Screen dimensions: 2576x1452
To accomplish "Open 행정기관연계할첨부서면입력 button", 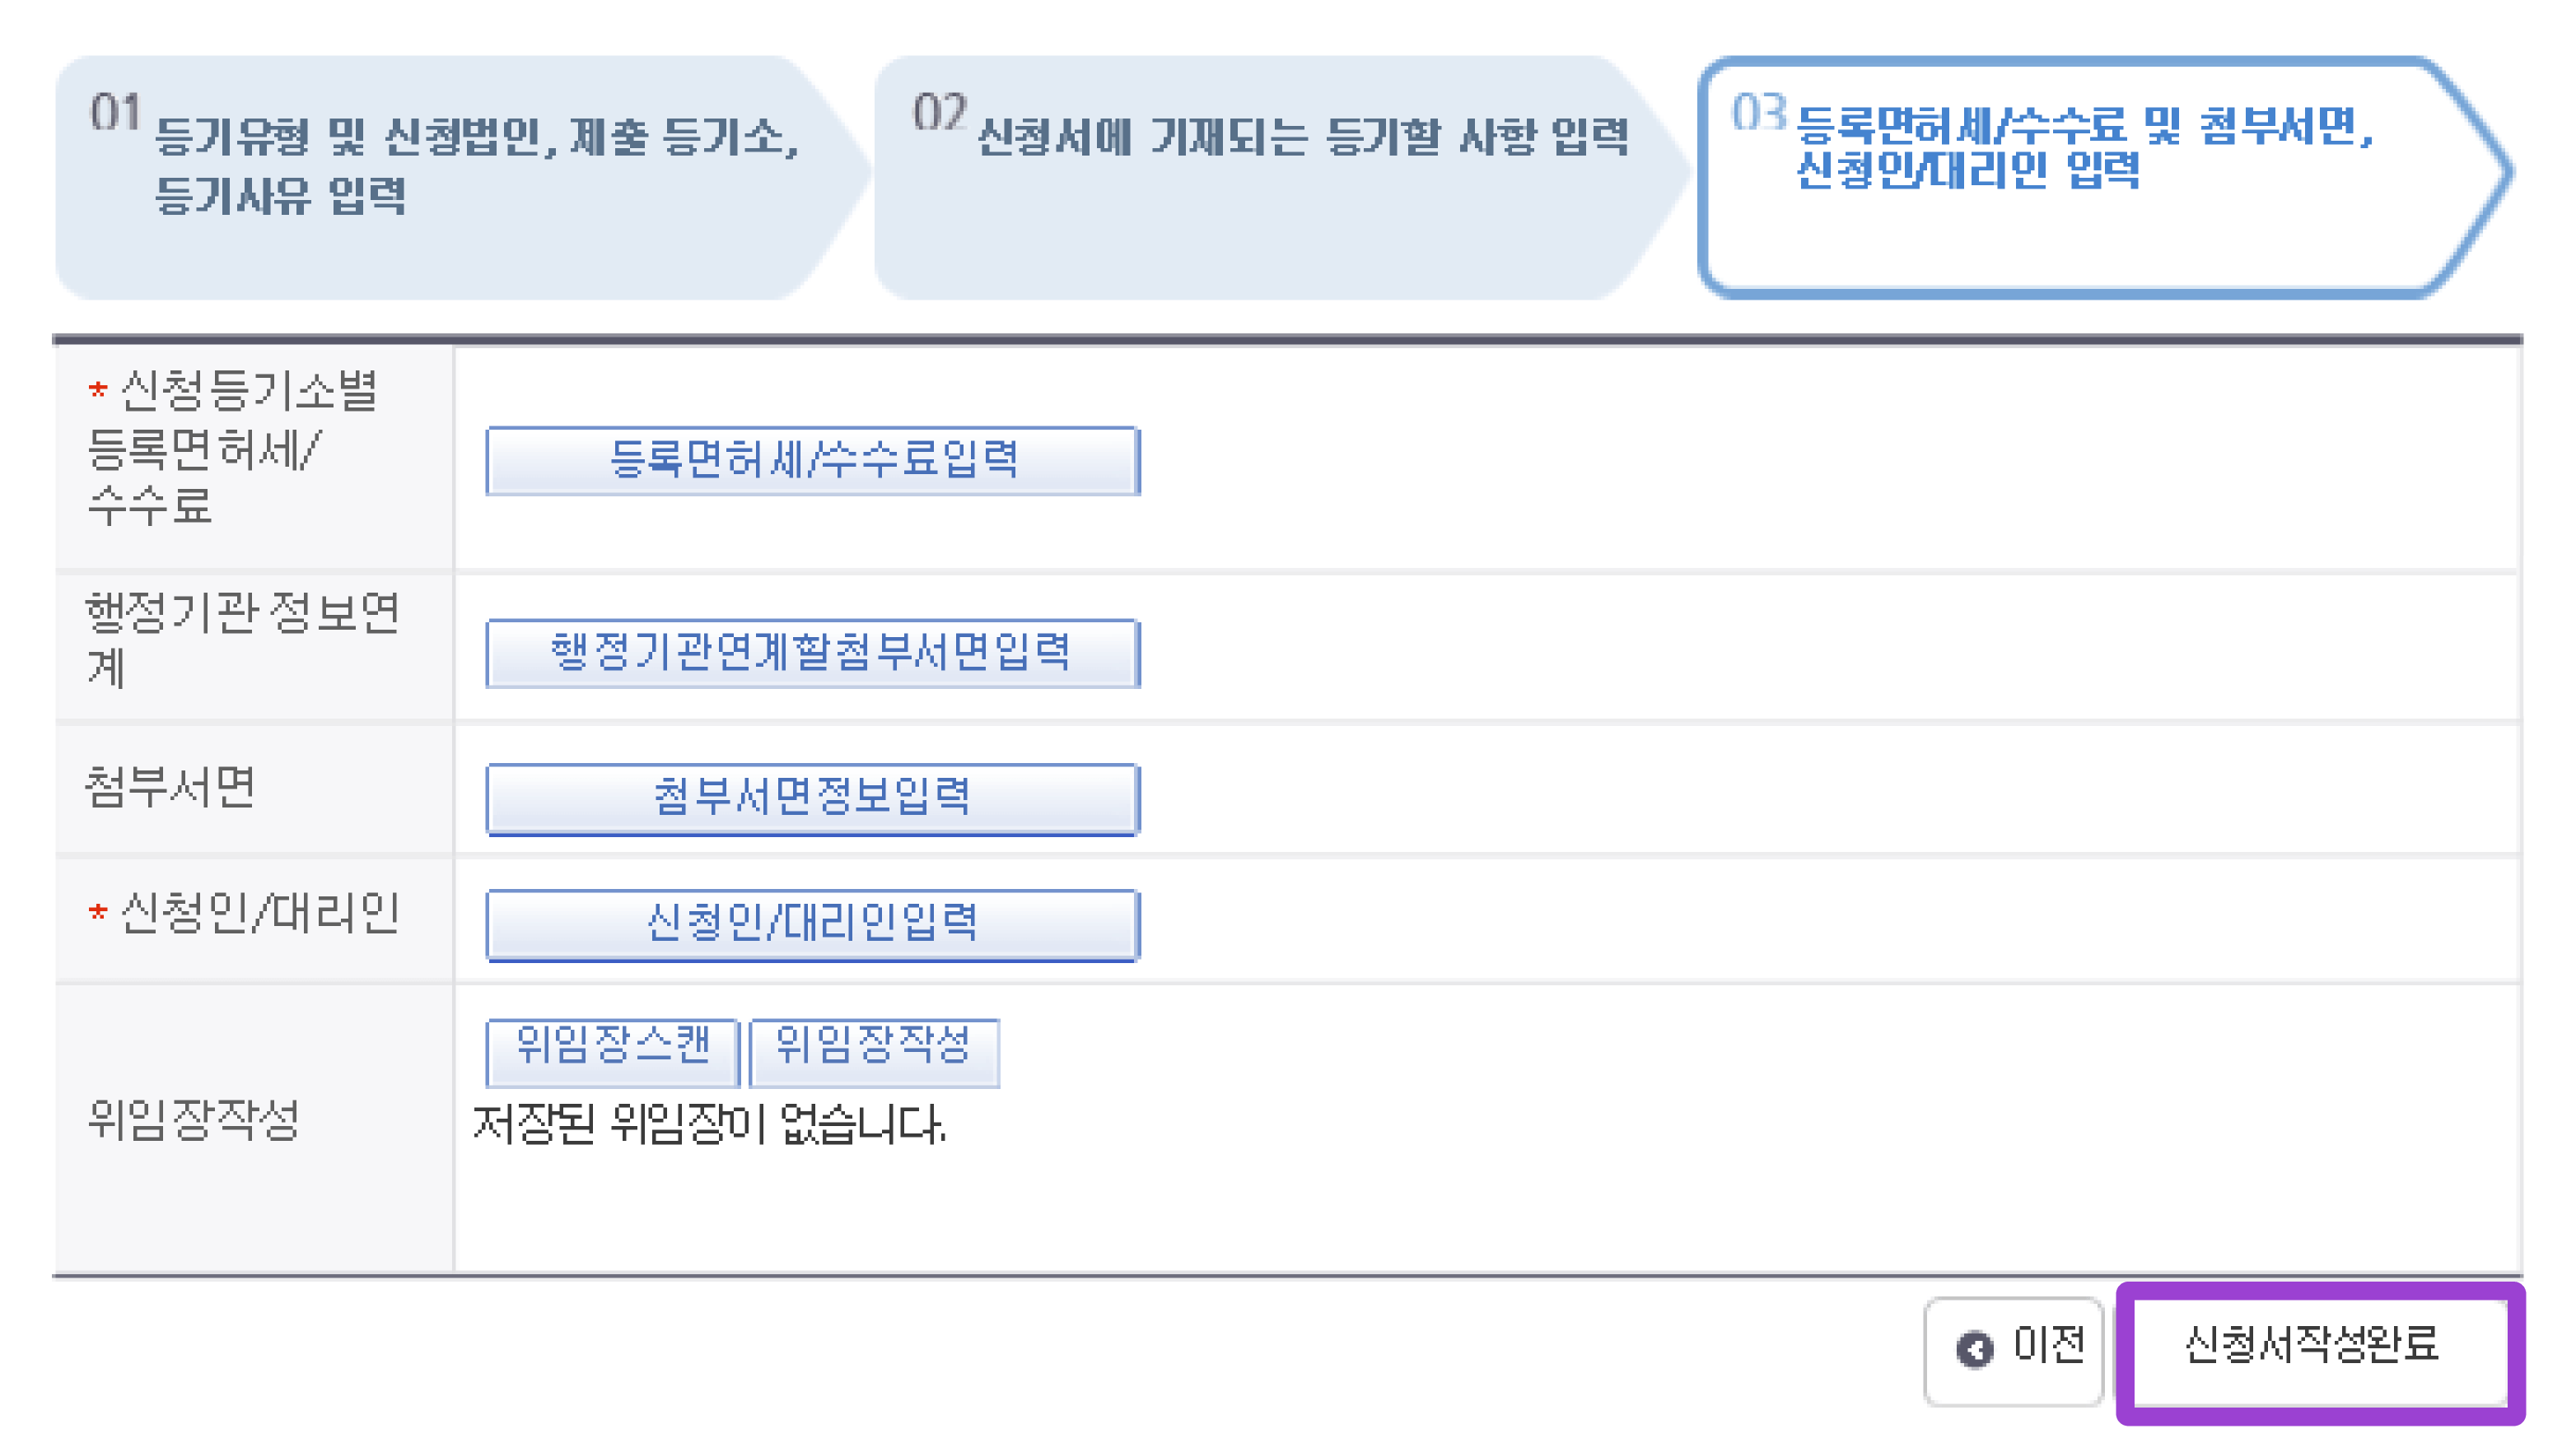I will (x=812, y=653).
